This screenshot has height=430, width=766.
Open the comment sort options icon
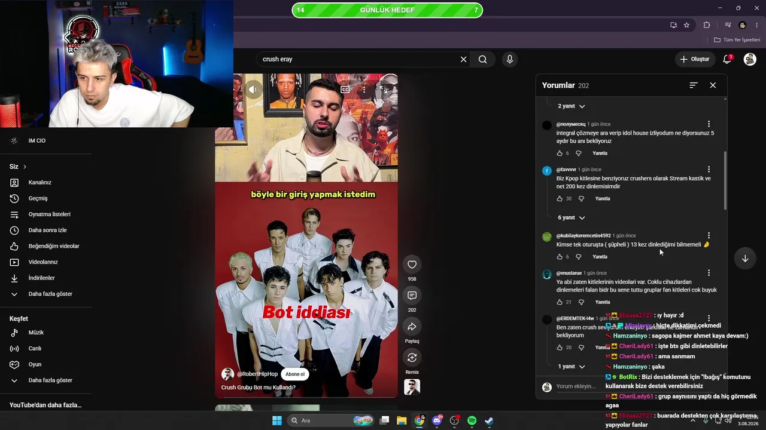694,85
